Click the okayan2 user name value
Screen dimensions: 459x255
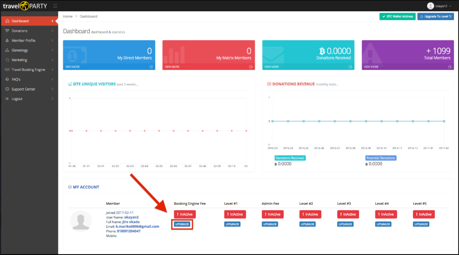(131, 217)
